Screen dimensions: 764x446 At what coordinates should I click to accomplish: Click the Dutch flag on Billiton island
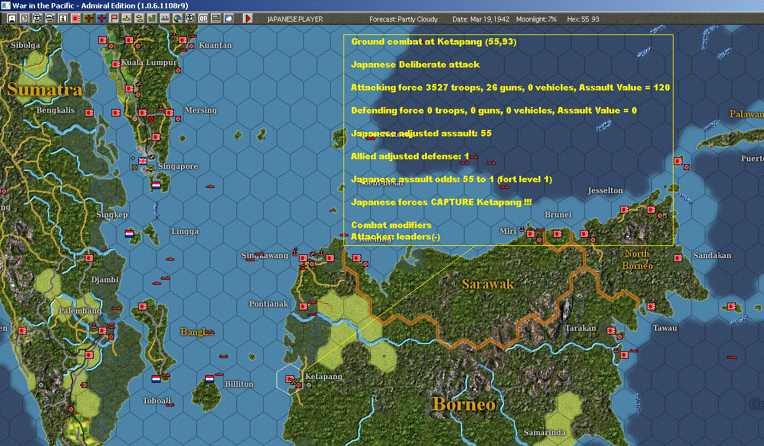click(x=210, y=378)
